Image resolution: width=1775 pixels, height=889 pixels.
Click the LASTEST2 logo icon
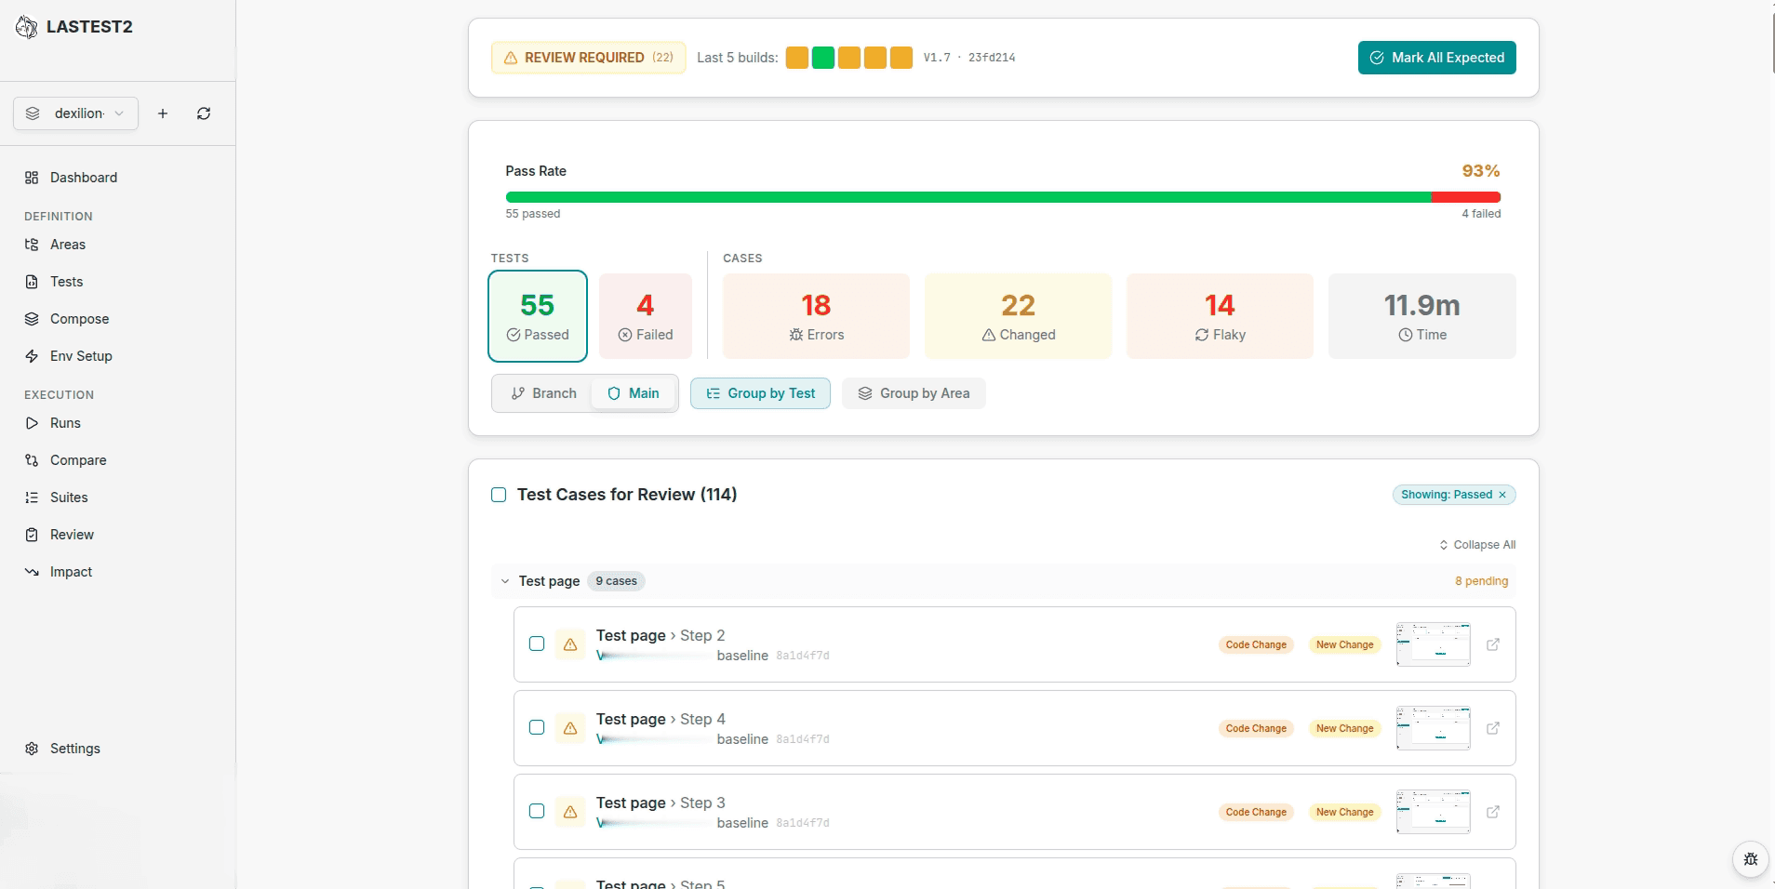[27, 27]
